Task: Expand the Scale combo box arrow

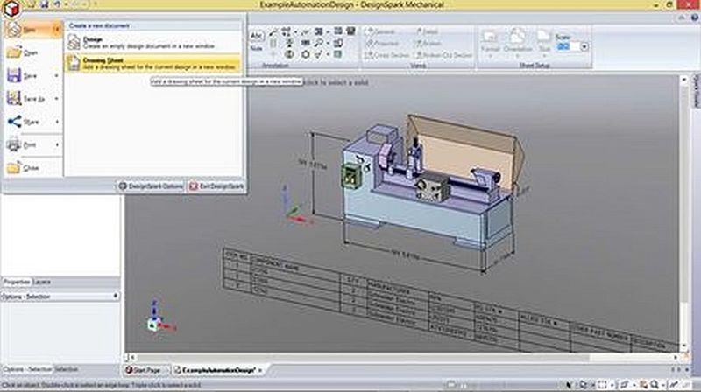Action: (584, 46)
